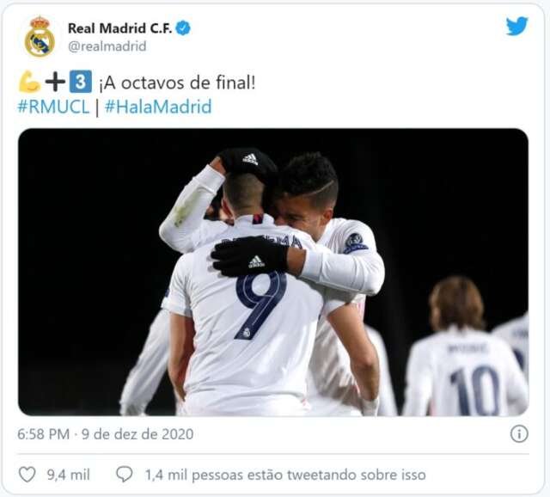Open the #HalaMadrid hashtag
550x497 pixels.
158,107
